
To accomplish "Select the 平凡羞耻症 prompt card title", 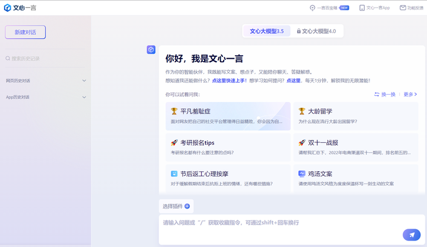I will (x=195, y=111).
